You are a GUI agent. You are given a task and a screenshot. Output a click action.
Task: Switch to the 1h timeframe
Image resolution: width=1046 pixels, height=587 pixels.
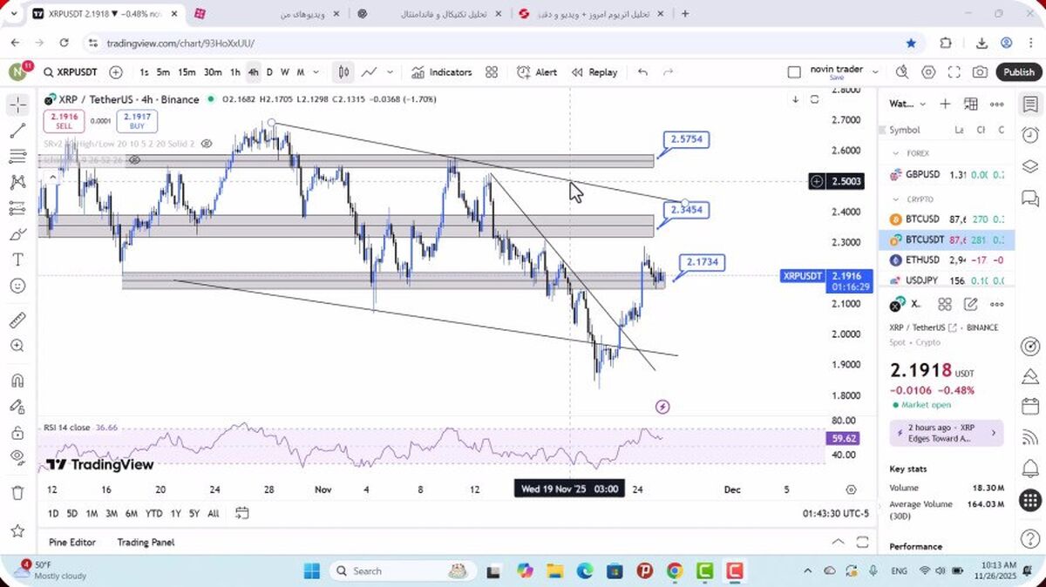235,72
